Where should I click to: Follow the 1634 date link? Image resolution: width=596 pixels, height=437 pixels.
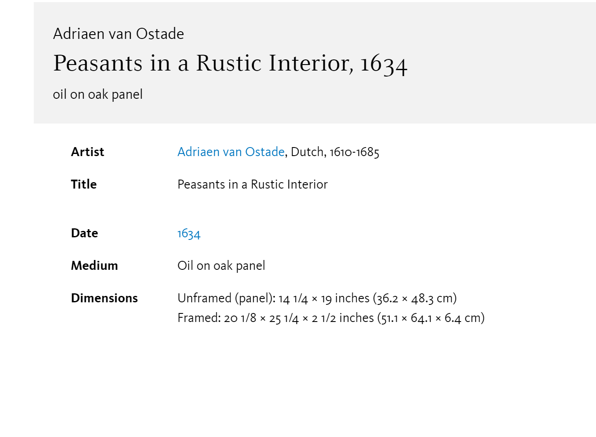coord(189,233)
